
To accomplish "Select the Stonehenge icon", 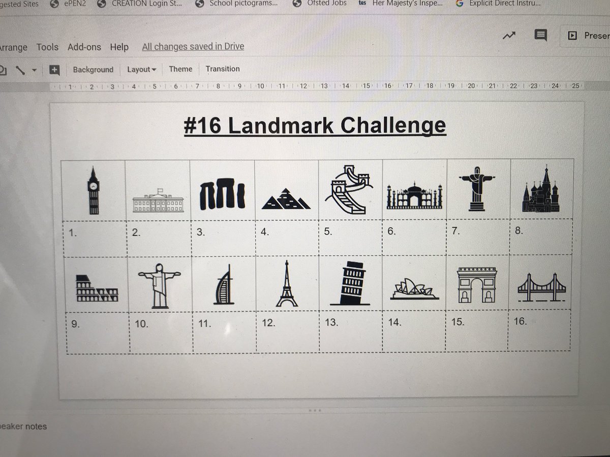I will pos(222,195).
